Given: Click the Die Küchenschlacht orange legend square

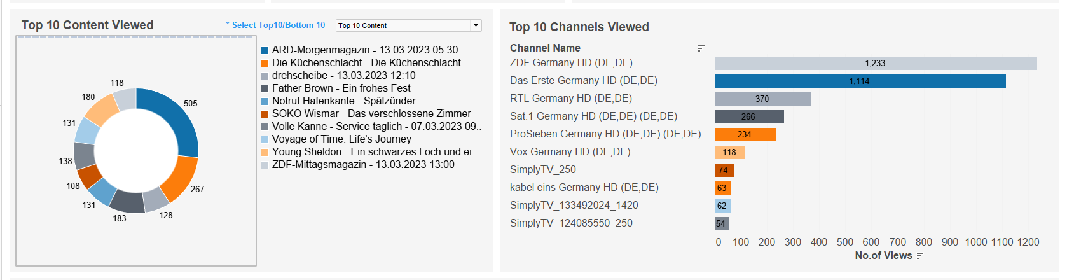Looking at the screenshot, I should pyautogui.click(x=265, y=63).
